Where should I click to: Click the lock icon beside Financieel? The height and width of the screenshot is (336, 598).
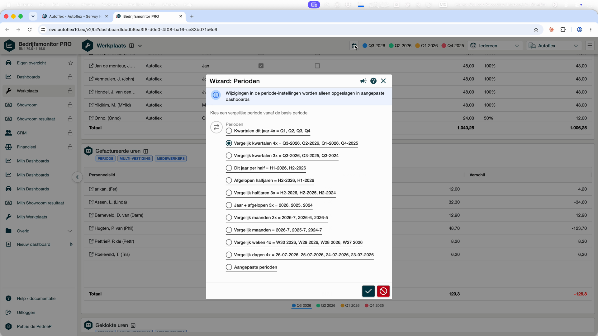point(70,147)
